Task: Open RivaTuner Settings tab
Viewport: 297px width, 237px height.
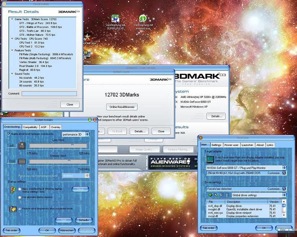Action: [216, 145]
